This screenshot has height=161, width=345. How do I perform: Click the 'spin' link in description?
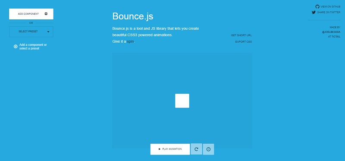(x=130, y=41)
